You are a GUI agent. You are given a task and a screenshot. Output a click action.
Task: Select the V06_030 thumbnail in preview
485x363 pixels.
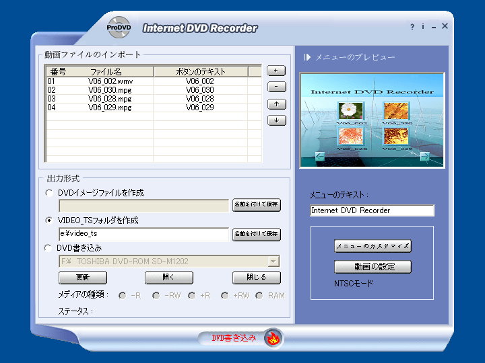click(x=396, y=110)
